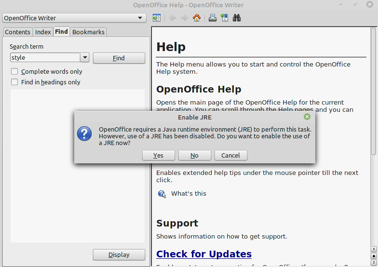
Task: Enable Complete words only checkbox
Action: pos(14,71)
